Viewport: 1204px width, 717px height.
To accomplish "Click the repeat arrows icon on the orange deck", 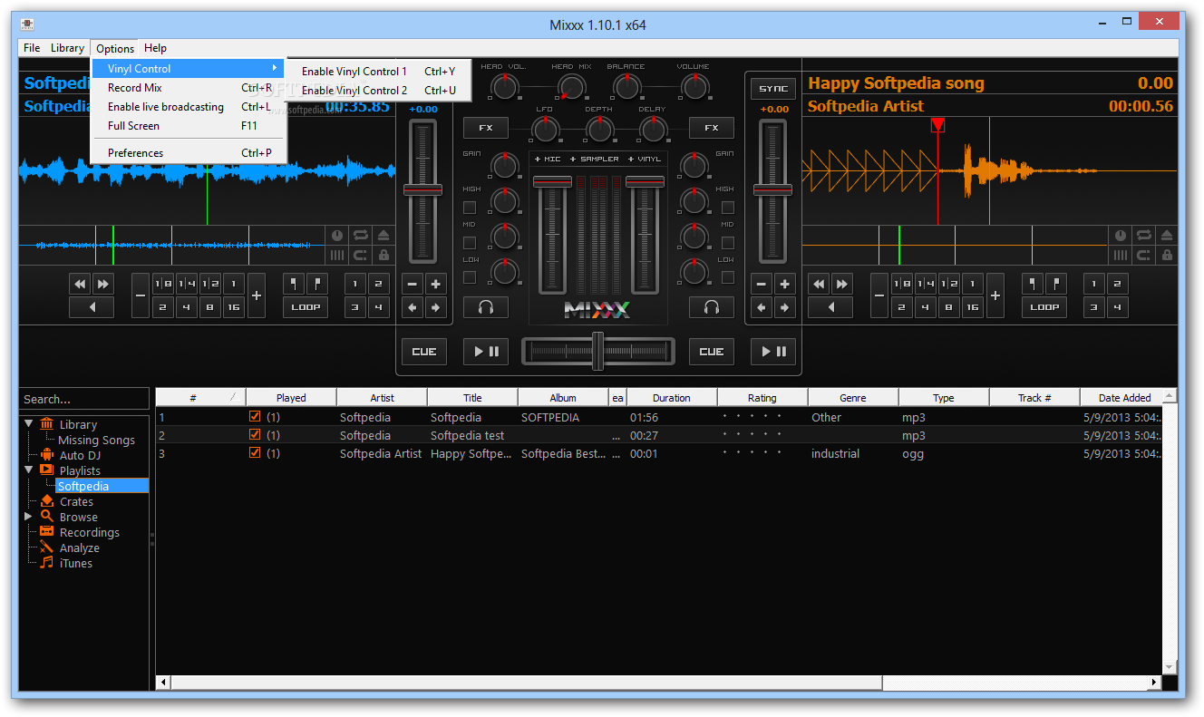I will coord(1143,235).
